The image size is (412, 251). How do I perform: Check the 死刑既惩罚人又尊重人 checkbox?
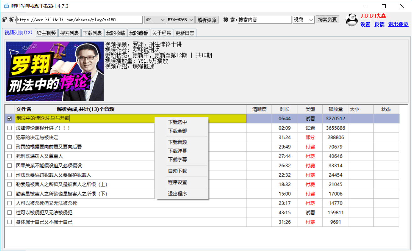(9, 156)
